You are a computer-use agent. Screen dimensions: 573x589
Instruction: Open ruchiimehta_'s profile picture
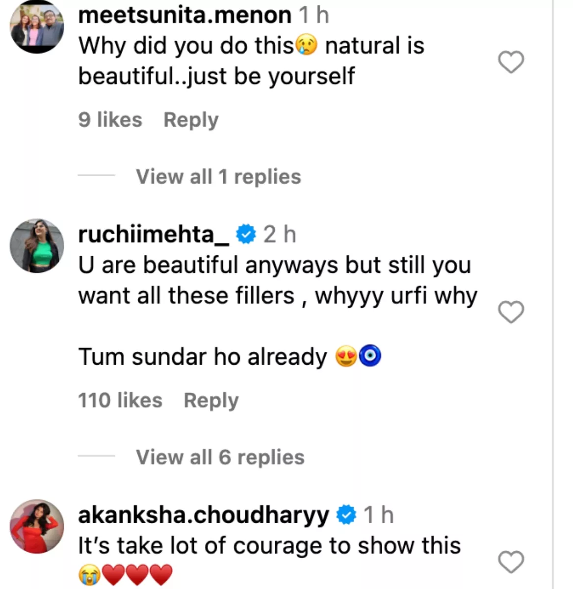(37, 246)
